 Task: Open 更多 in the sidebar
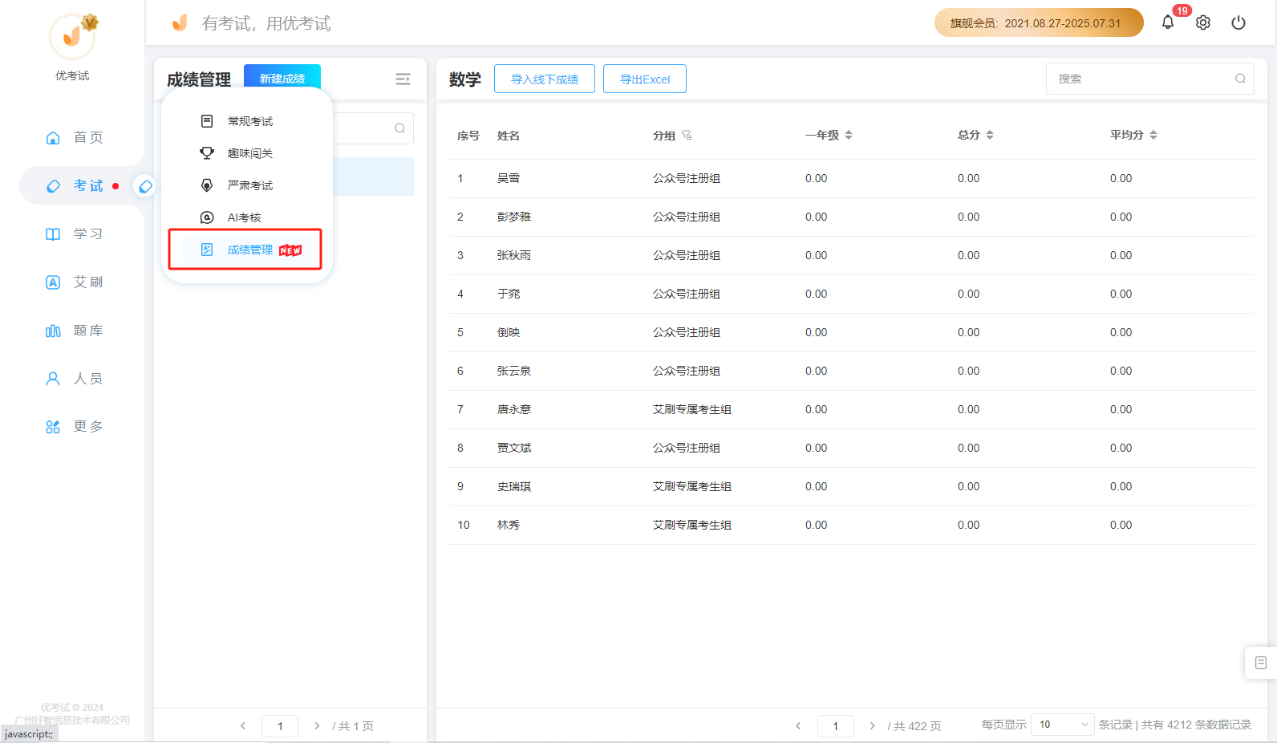(x=74, y=426)
